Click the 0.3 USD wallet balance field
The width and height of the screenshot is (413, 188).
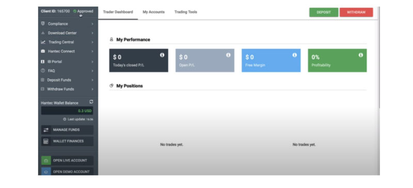(x=67, y=111)
